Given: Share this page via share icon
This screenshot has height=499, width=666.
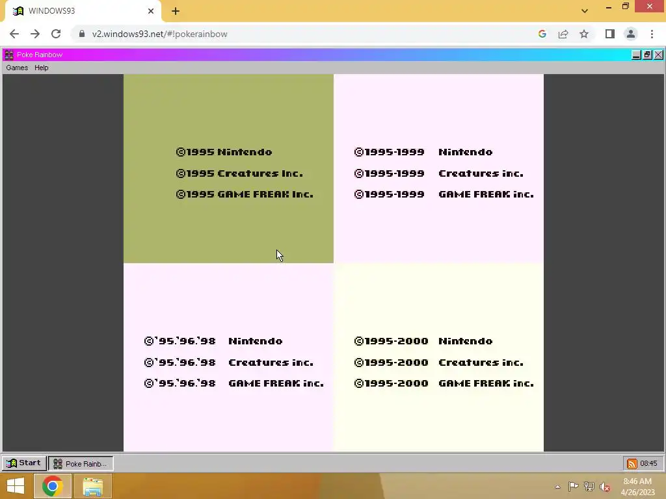Looking at the screenshot, I should [563, 34].
